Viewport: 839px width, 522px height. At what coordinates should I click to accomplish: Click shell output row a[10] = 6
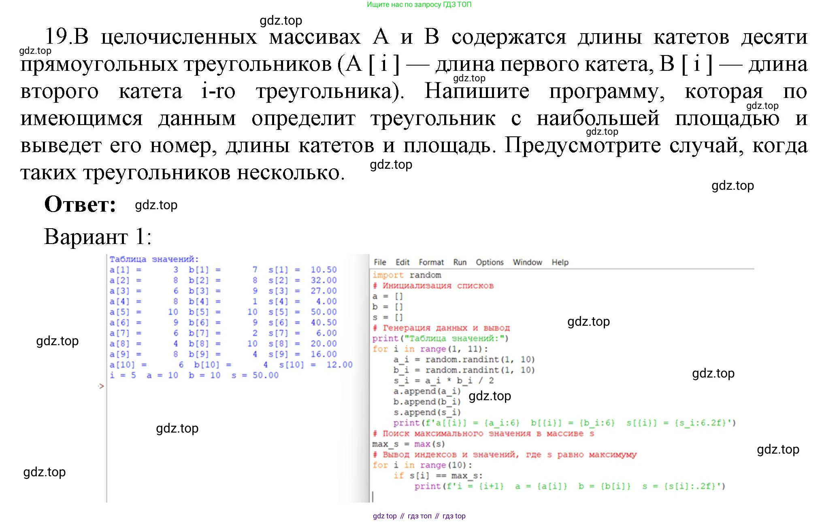[231, 365]
